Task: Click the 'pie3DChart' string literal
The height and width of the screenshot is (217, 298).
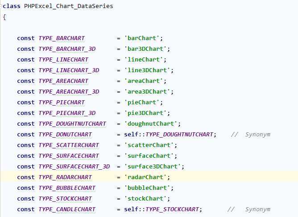Action: (x=145, y=113)
